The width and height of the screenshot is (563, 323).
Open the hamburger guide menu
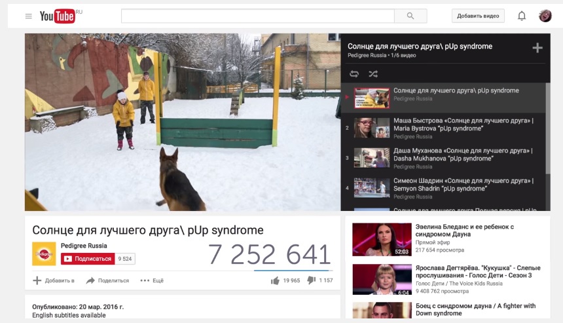[28, 16]
